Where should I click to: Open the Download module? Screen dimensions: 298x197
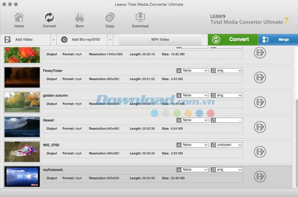pyautogui.click(x=140, y=20)
